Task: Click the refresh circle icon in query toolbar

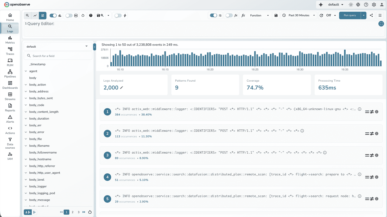Action: [83, 15]
